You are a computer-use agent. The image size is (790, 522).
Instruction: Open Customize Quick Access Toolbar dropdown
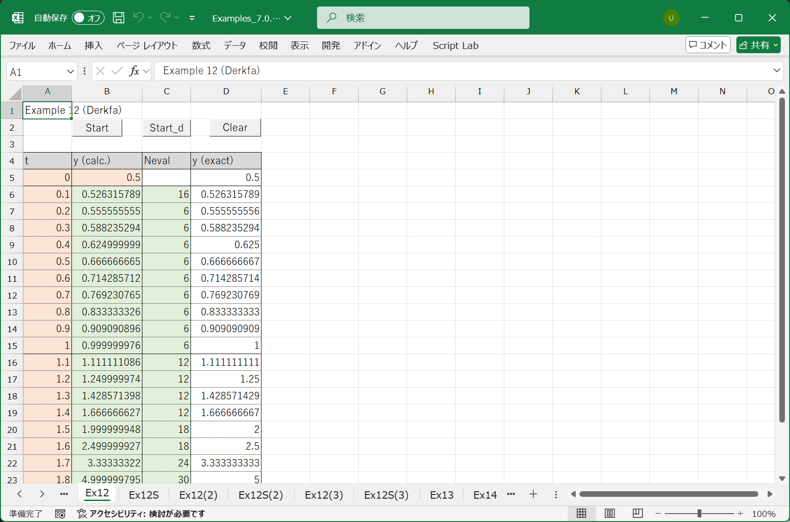[192, 18]
